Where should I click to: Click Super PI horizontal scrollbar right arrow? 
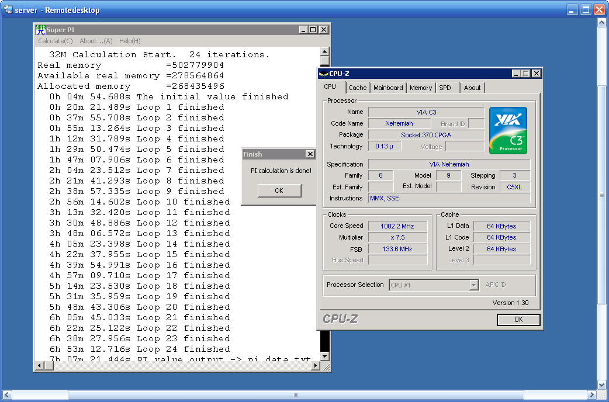[x=316, y=366]
